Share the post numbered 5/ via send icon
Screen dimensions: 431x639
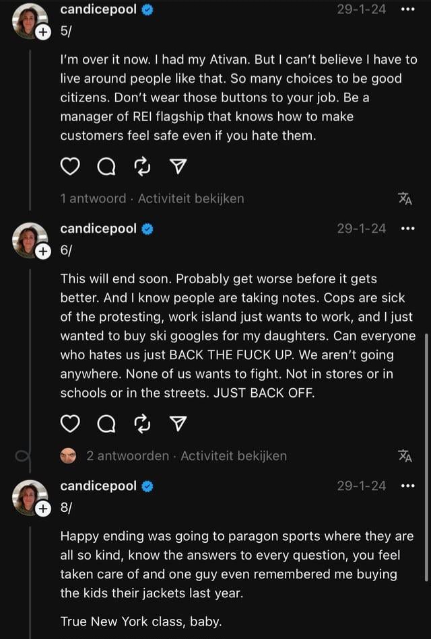tap(178, 167)
